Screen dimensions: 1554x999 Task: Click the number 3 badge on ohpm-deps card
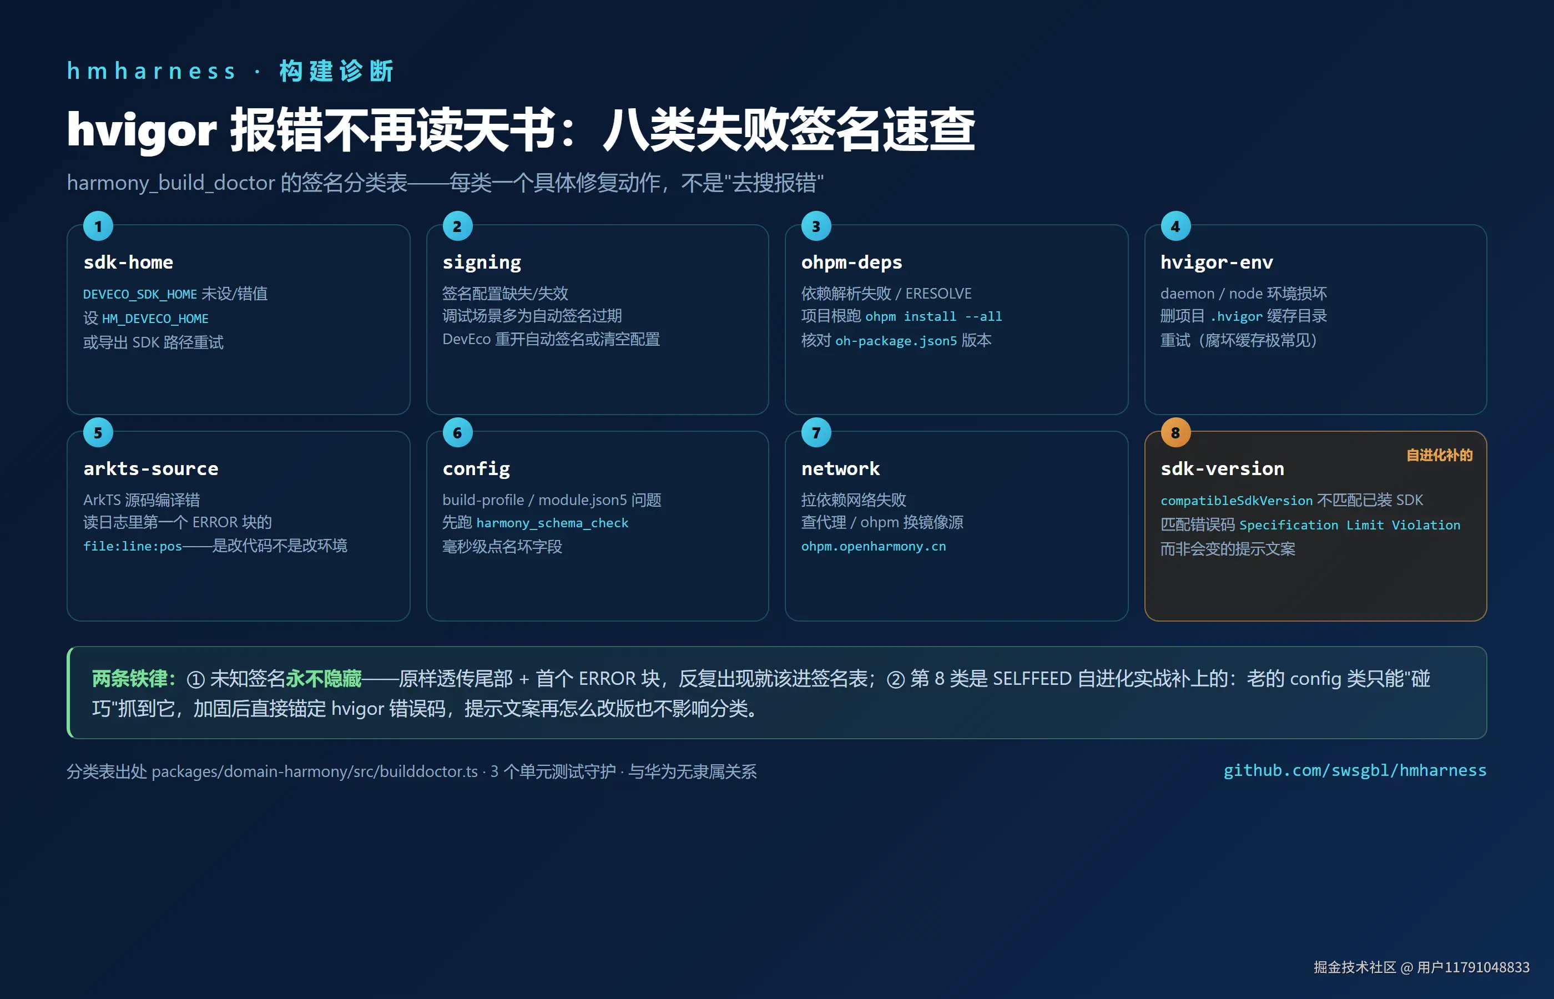point(816,226)
